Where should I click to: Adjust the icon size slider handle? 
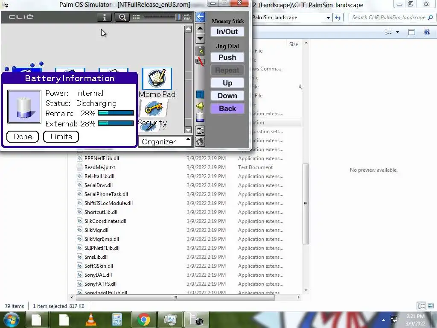(178, 17)
